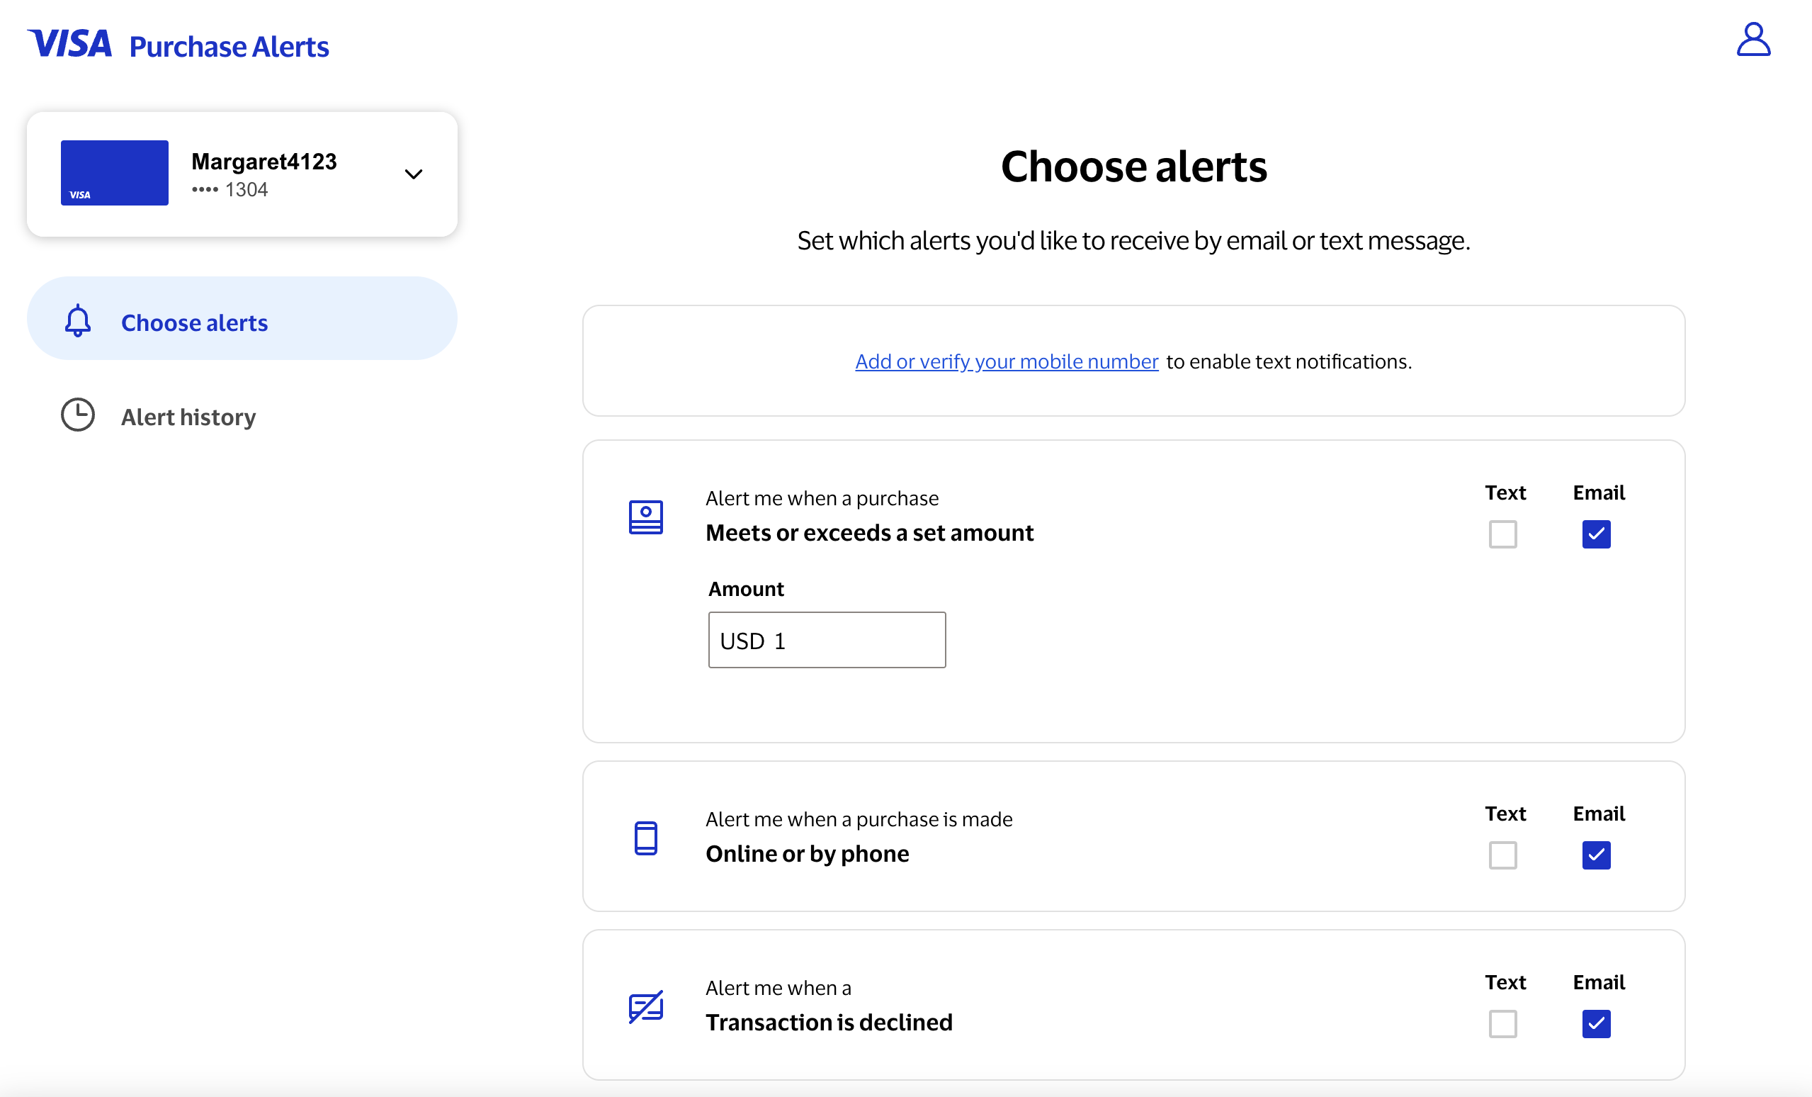Open the Alert history page
Image resolution: width=1812 pixels, height=1097 pixels.
188,417
